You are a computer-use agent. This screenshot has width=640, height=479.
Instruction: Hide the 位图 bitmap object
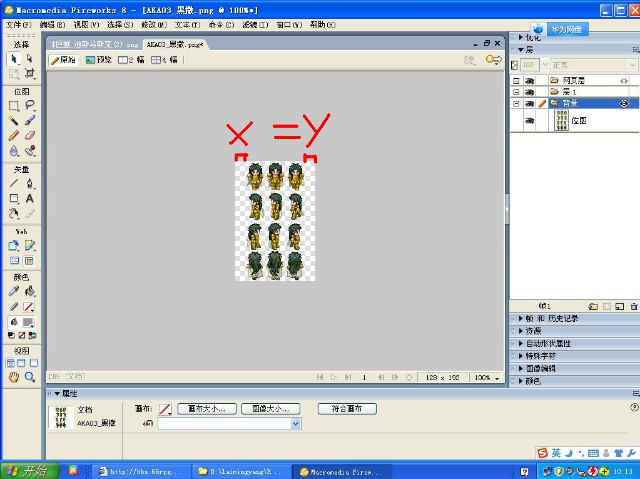pyautogui.click(x=529, y=121)
